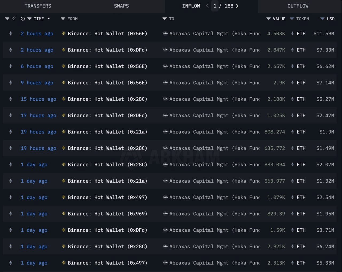The height and width of the screenshot is (272, 342).
Task: Open the 9 hours ago transaction link
Action: point(37,83)
